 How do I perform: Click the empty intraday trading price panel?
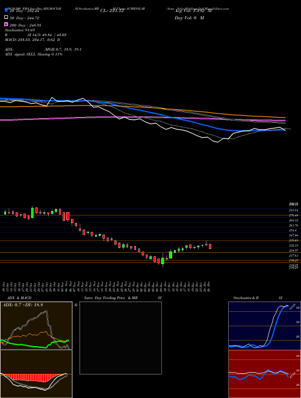pyautogui.click(x=120, y=338)
